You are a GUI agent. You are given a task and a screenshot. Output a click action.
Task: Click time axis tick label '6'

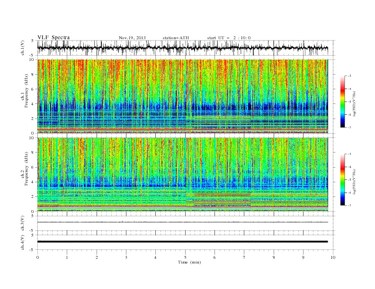click(214, 257)
